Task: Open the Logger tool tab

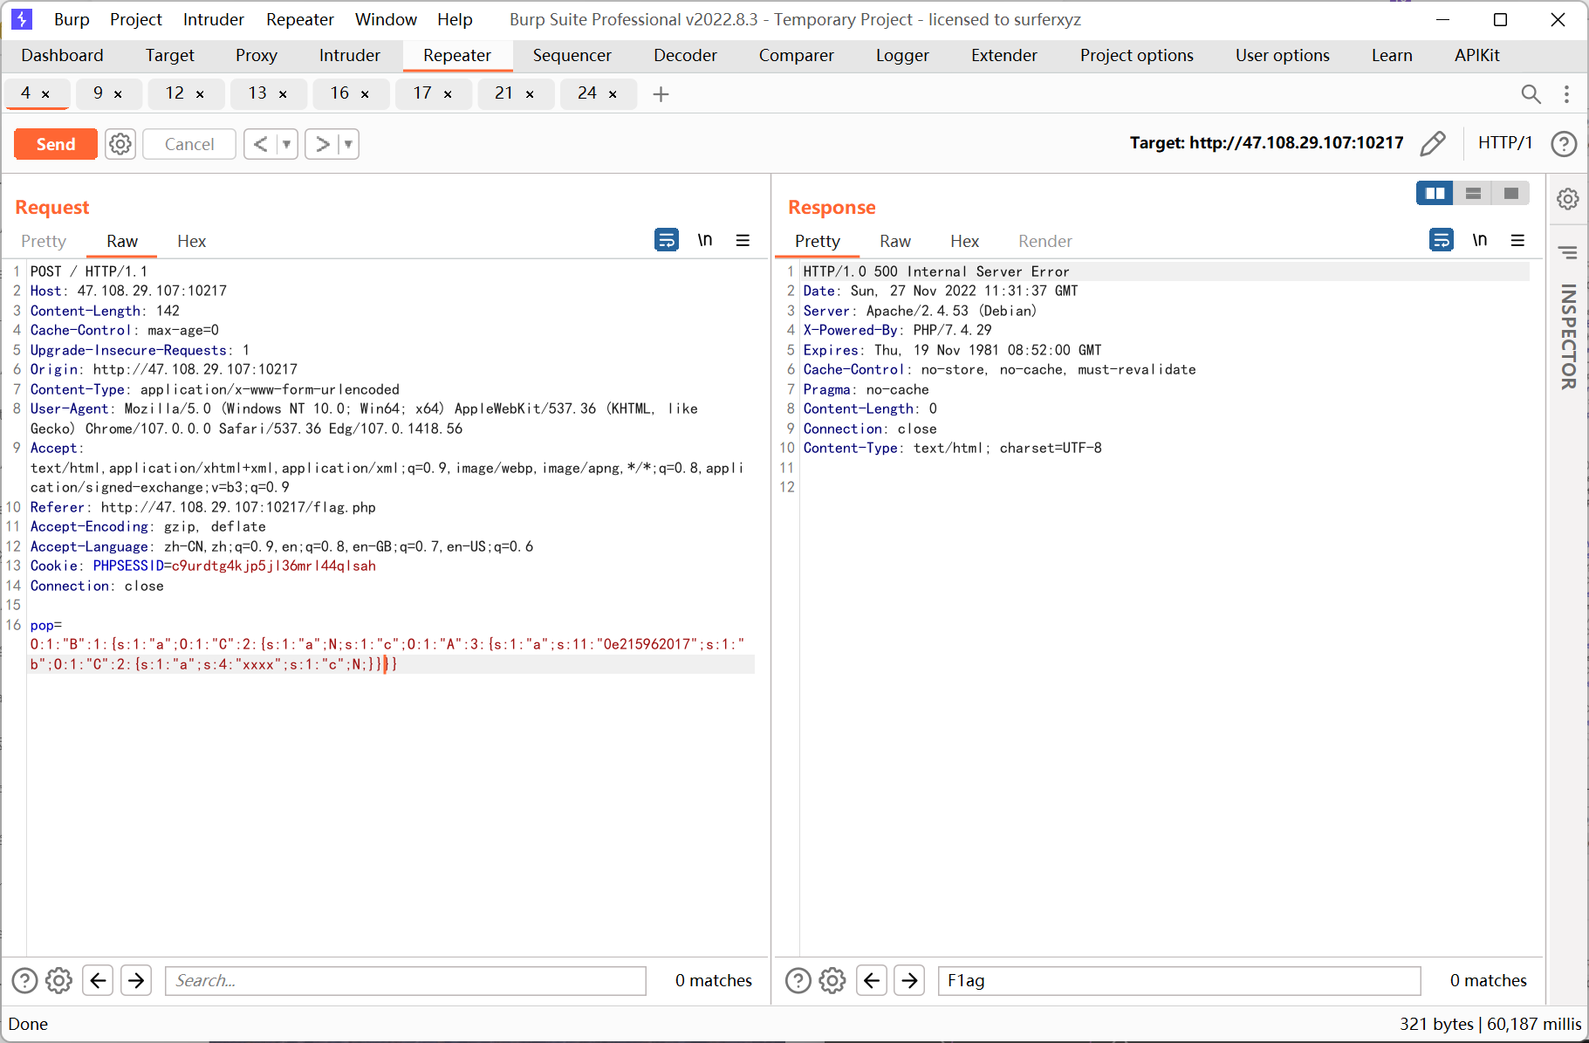Action: tap(902, 55)
